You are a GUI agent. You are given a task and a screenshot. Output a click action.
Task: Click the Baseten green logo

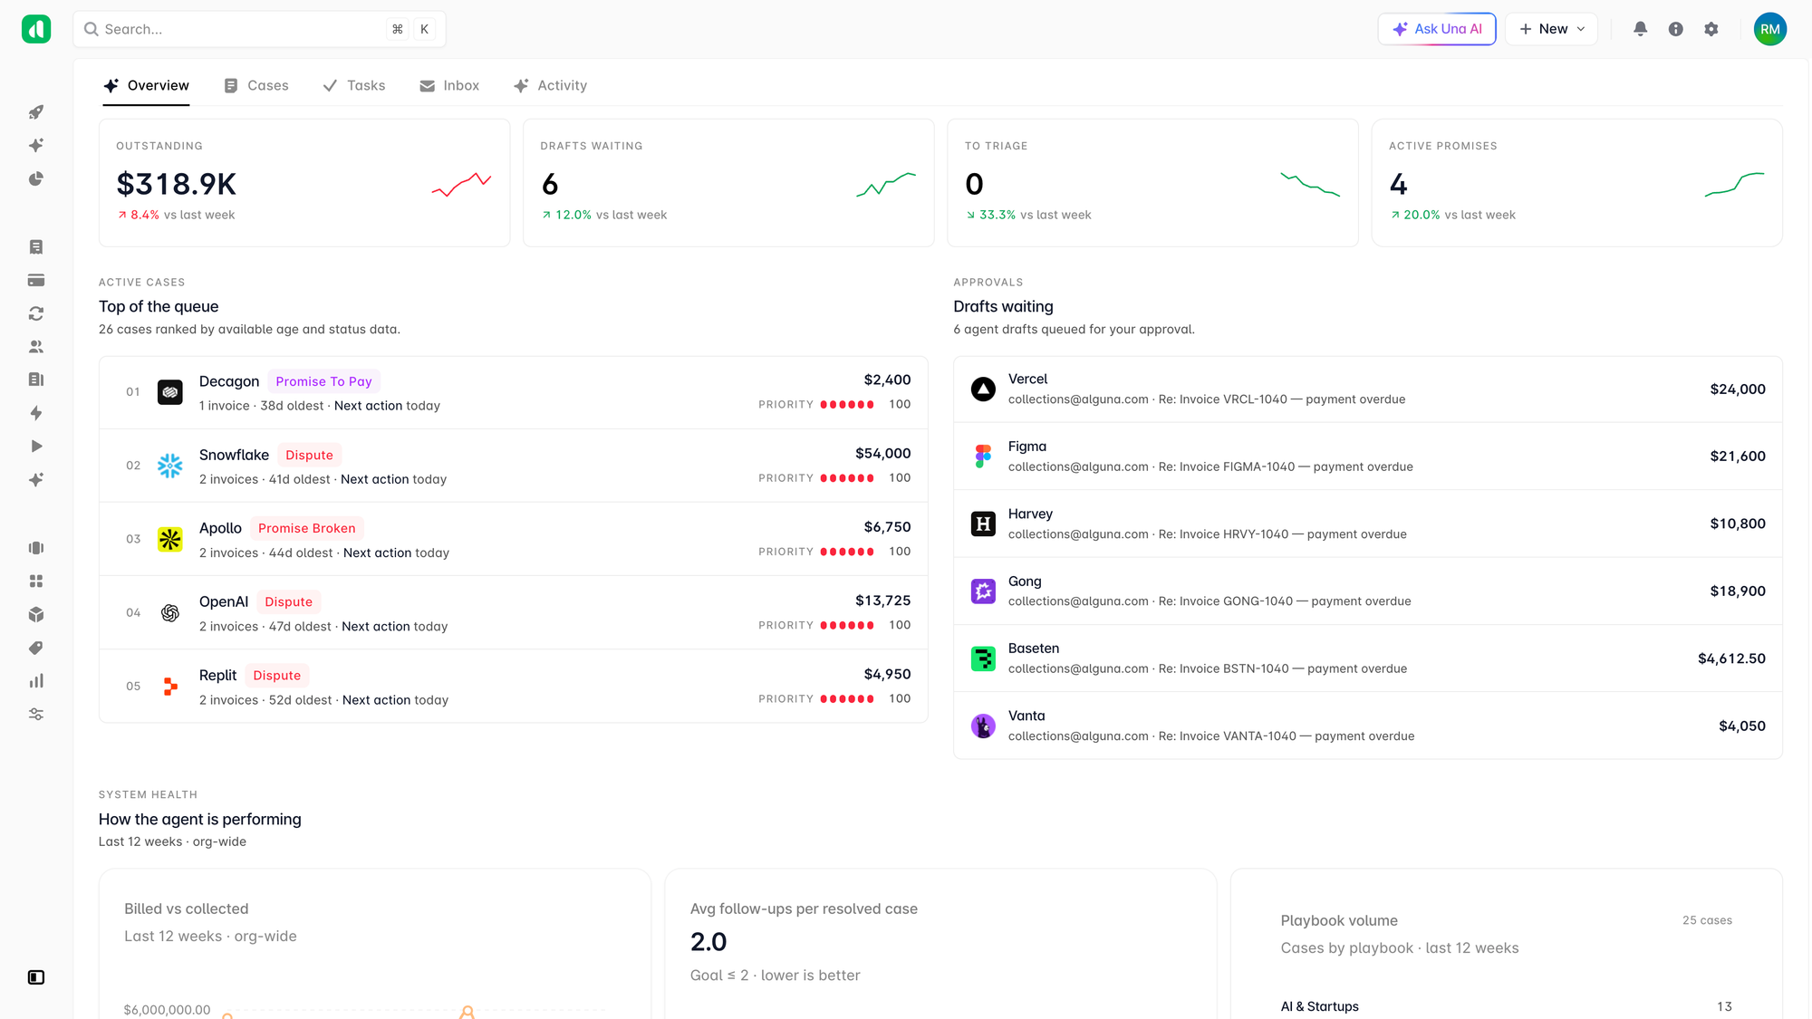point(983,659)
